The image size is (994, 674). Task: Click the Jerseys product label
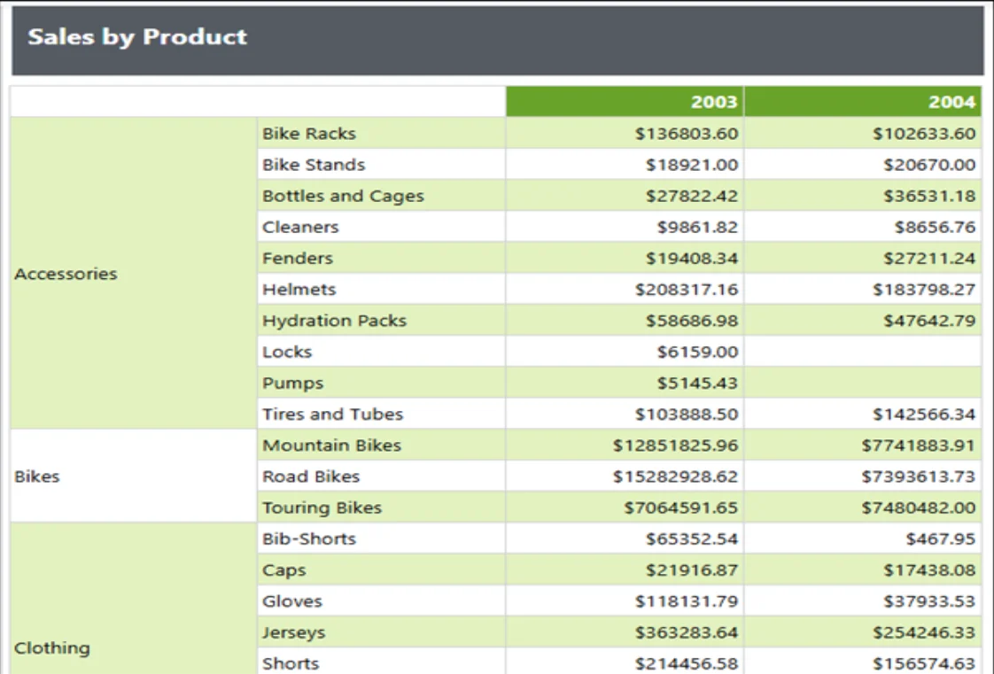click(293, 632)
